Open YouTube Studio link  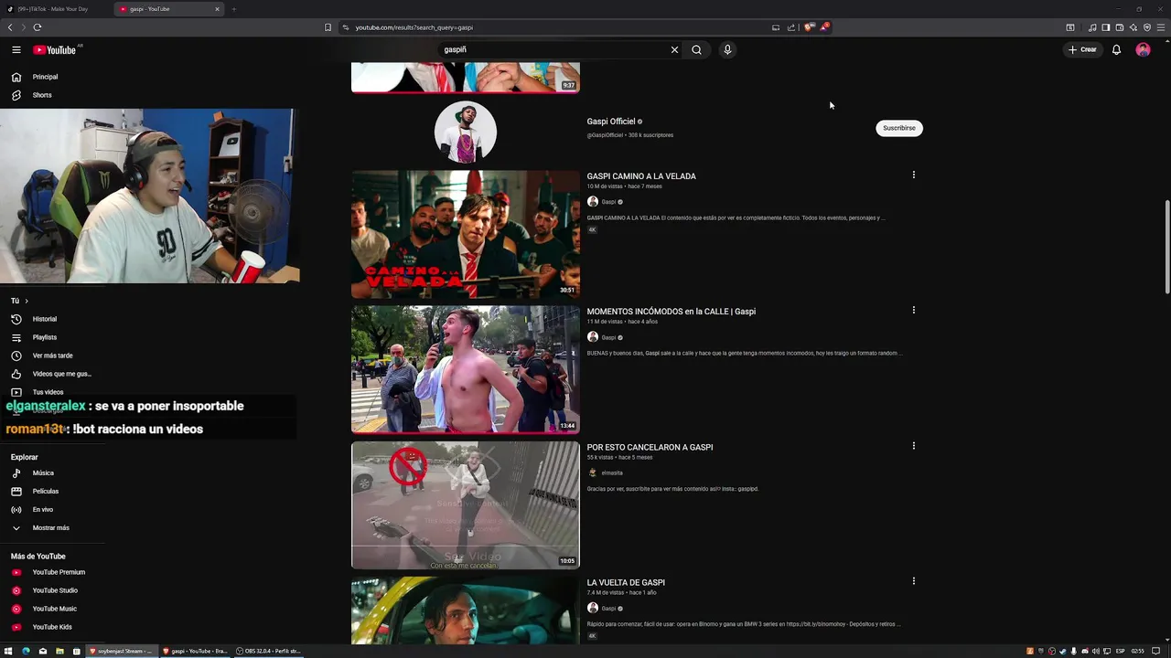point(57,590)
